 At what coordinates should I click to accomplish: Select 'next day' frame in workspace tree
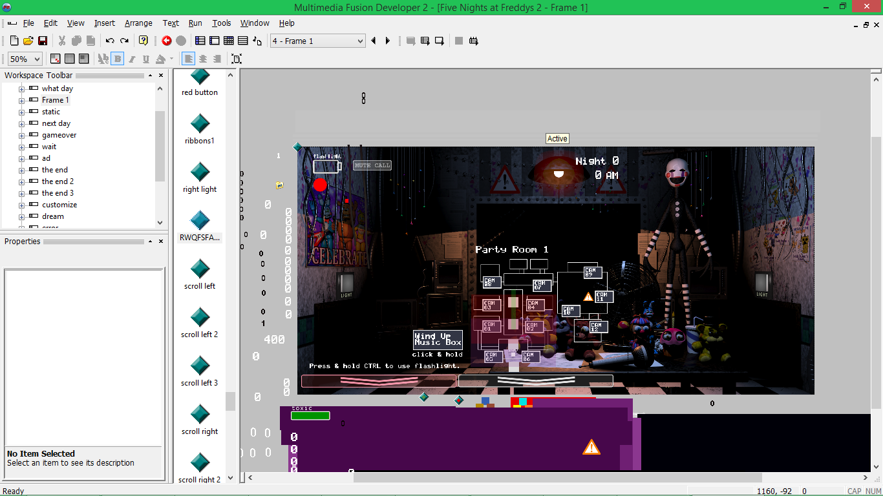pyautogui.click(x=56, y=123)
